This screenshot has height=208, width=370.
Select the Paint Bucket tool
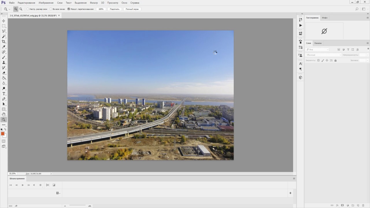click(x=4, y=78)
